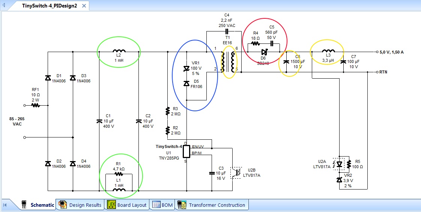
Task: Close the TinySwitch-4_PIDesign2 tab
Action: coord(84,6)
